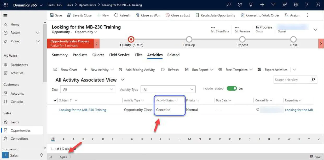Click Export Activities
The width and height of the screenshot is (324, 160).
pyautogui.click(x=273, y=70)
